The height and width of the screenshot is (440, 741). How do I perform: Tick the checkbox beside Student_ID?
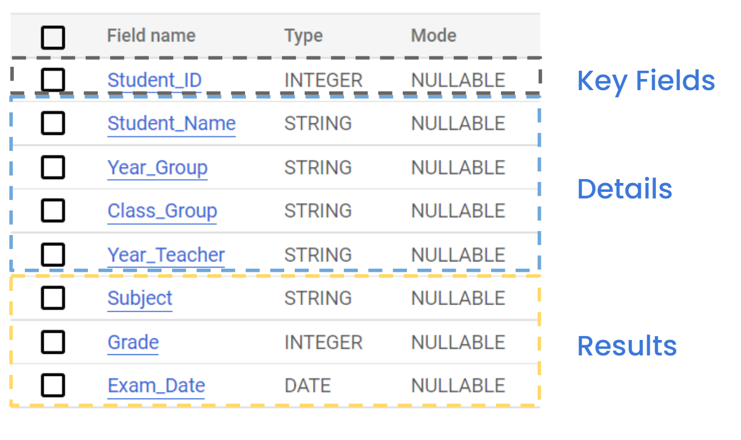click(53, 80)
